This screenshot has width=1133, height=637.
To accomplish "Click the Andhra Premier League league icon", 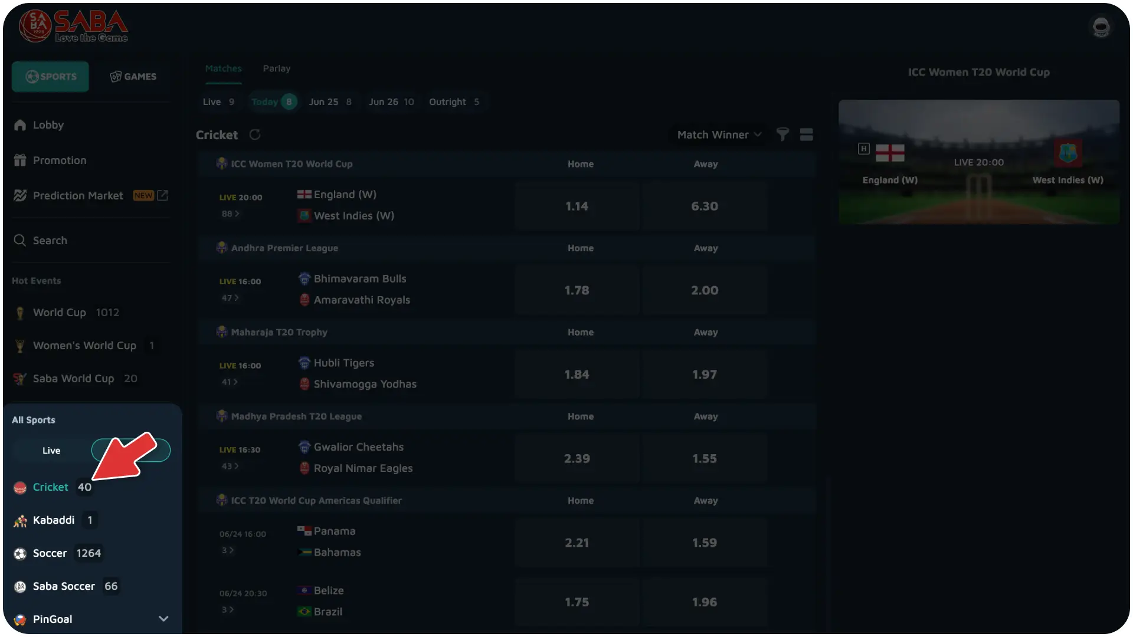I will [222, 248].
